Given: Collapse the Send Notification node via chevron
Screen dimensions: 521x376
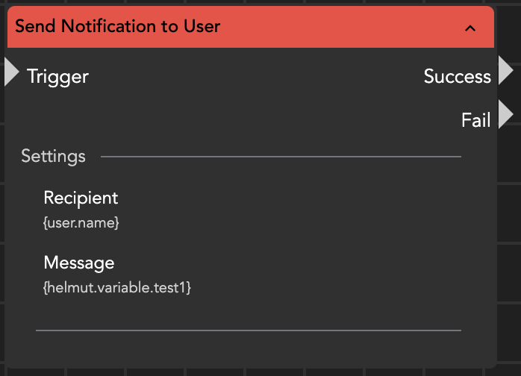Looking at the screenshot, I should point(469,28).
